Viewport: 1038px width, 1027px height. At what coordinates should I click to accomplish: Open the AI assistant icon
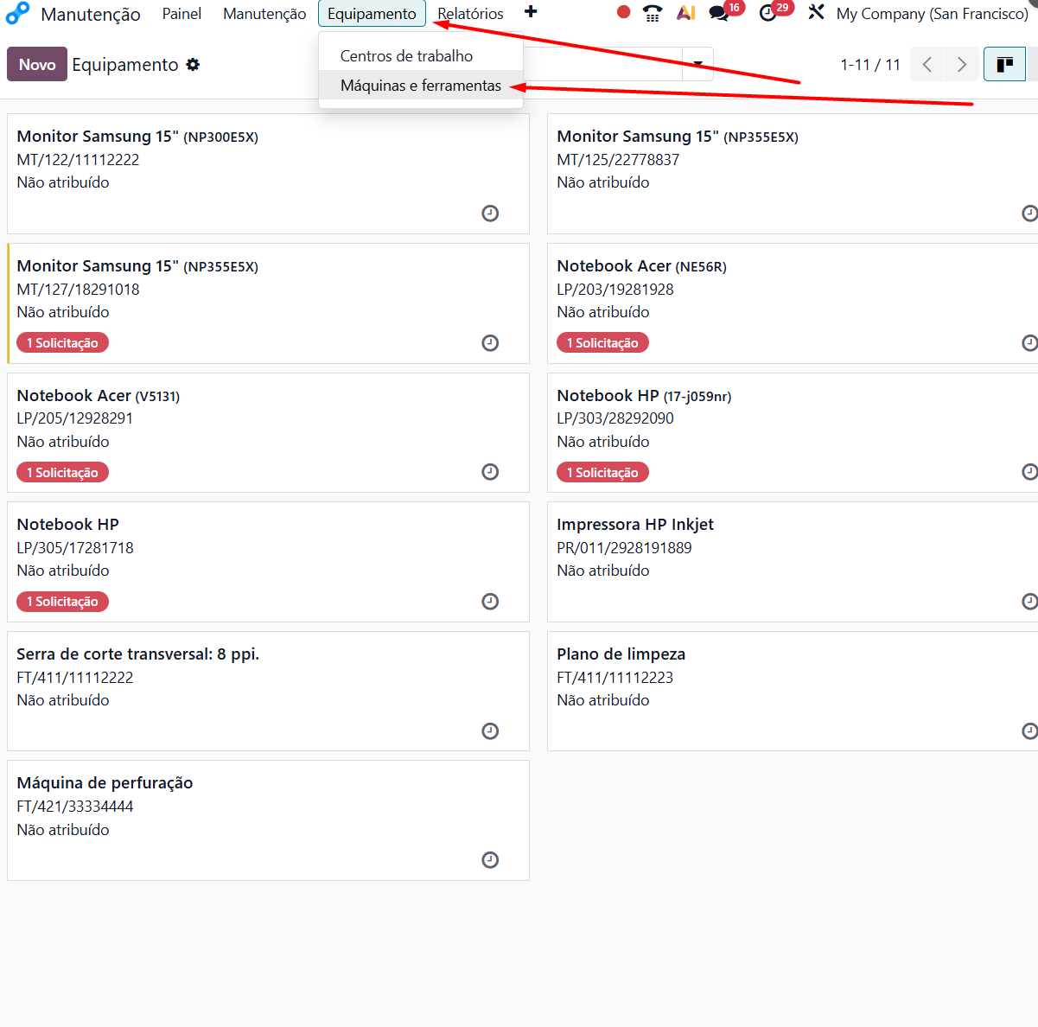tap(686, 13)
